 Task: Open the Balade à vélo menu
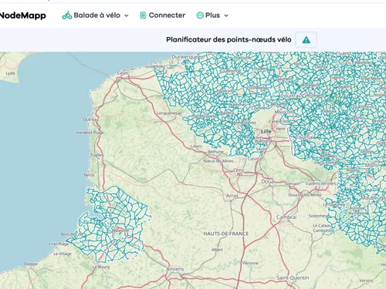(x=95, y=15)
